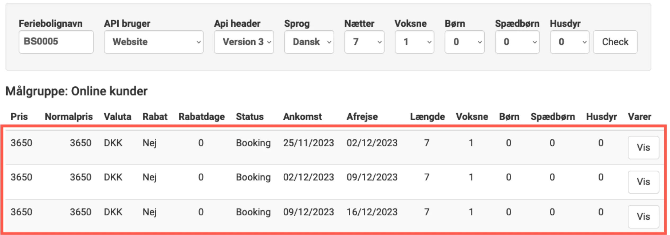Screen dimensions: 670x235
Task: Click the Feriebolignavn field containing BS0005
Action: point(56,42)
